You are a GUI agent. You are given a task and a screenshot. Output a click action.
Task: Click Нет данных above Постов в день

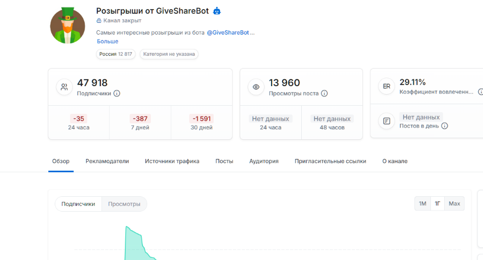point(421,117)
